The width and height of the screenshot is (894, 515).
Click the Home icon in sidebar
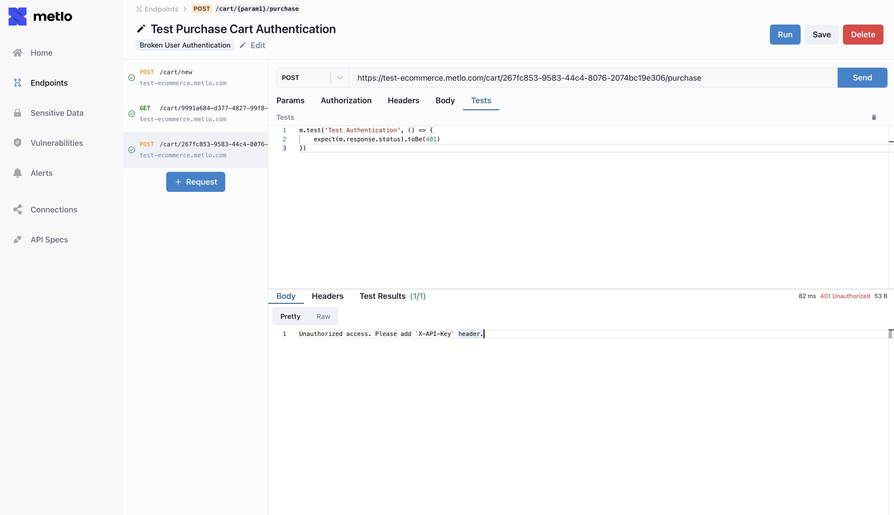coord(17,53)
